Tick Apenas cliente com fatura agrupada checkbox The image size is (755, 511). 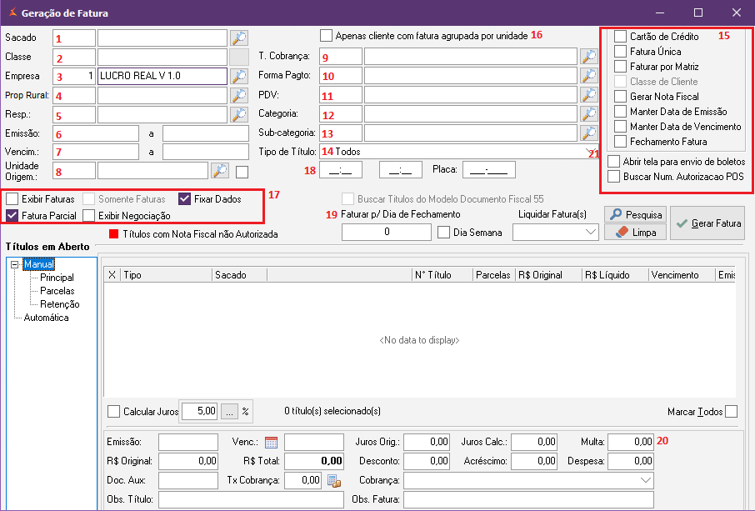pyautogui.click(x=326, y=36)
